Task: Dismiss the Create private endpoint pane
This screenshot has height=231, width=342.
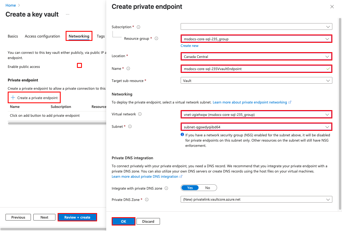Action: tap(332, 6)
